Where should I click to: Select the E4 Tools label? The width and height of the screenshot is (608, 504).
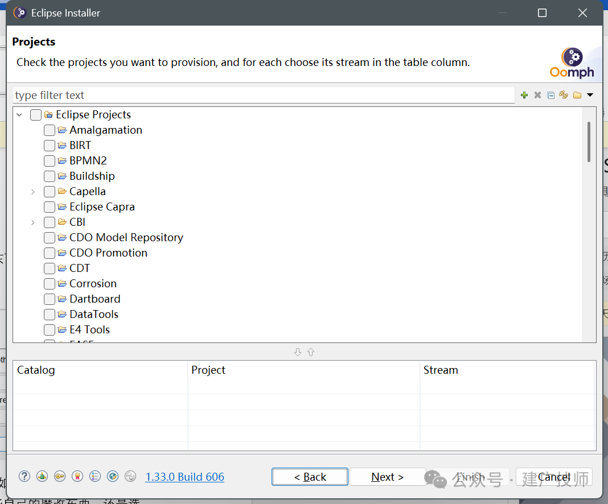tap(89, 330)
